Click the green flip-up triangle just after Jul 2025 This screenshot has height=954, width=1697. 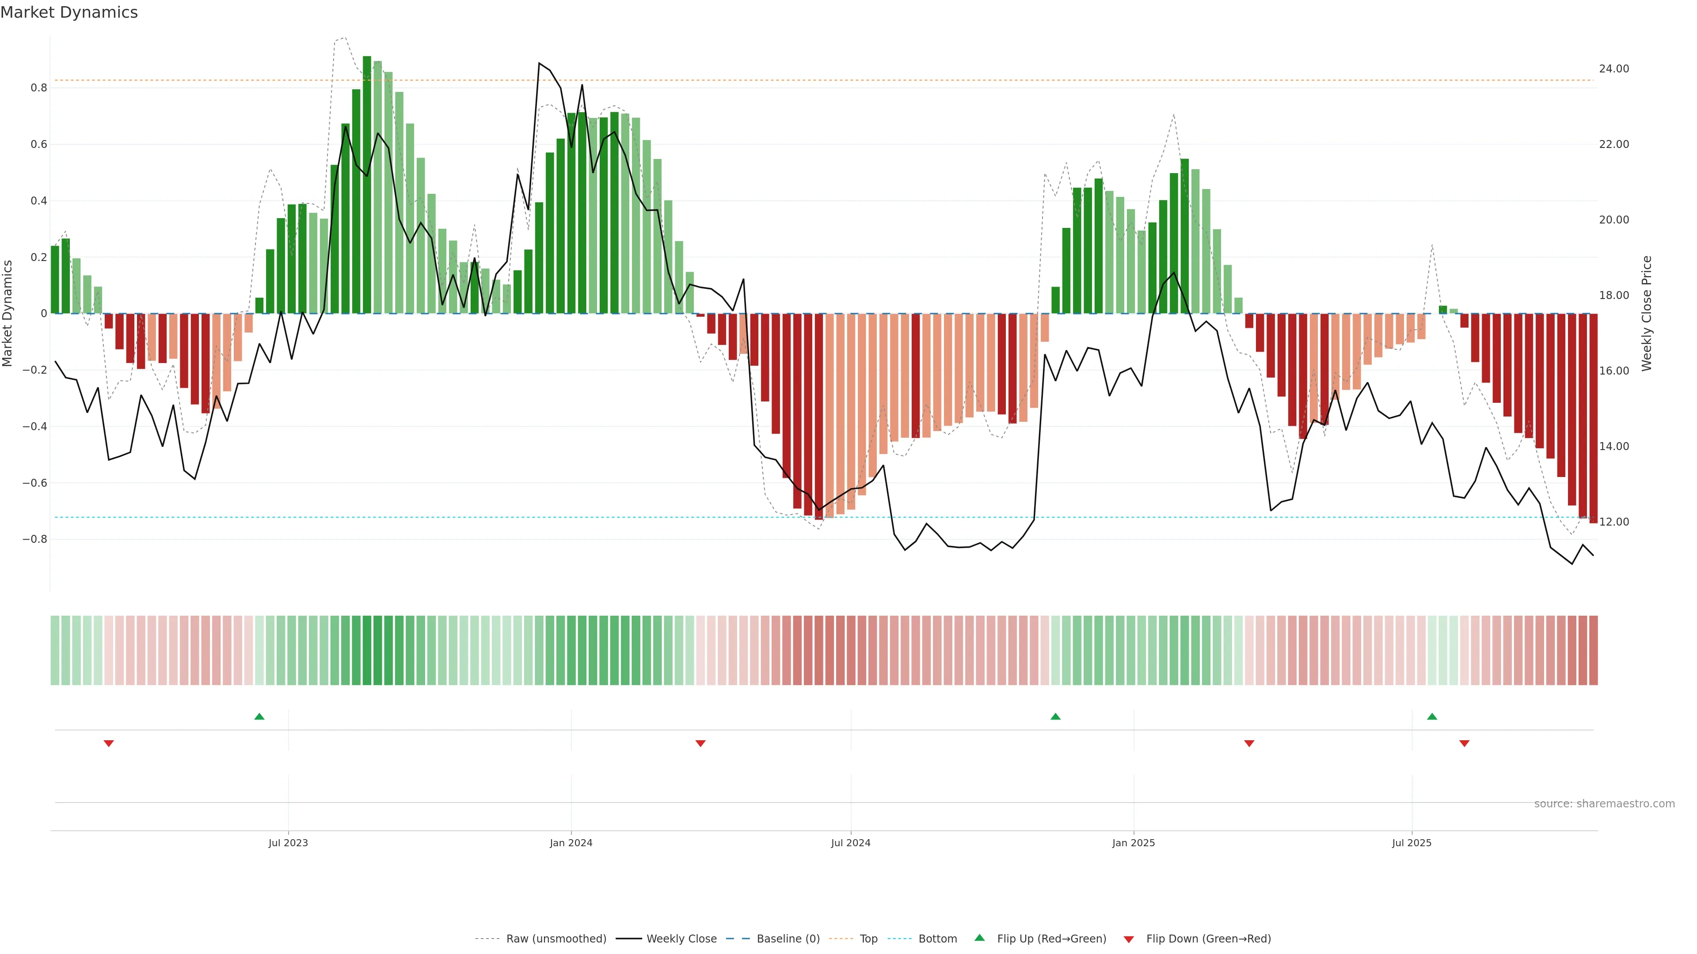1431,716
